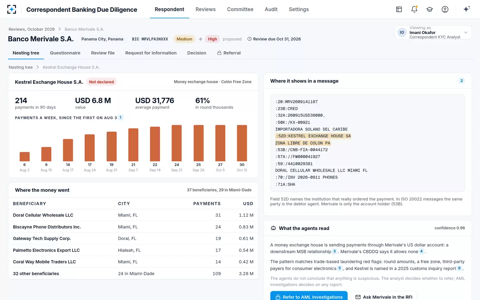Open the Request for information sub-tab
Viewport: 480px width, 300px height.
(x=151, y=53)
